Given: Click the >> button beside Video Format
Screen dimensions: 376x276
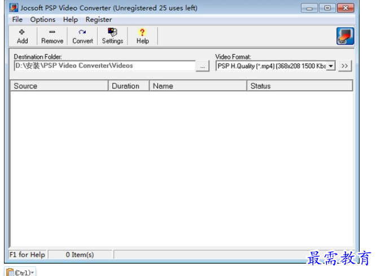Looking at the screenshot, I should 345,66.
